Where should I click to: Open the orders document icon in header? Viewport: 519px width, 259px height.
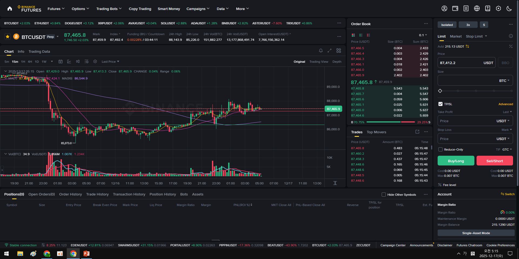(x=466, y=9)
